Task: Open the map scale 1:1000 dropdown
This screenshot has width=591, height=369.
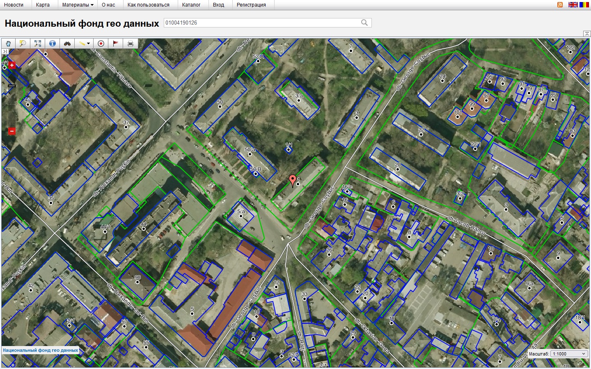Action: pyautogui.click(x=569, y=354)
